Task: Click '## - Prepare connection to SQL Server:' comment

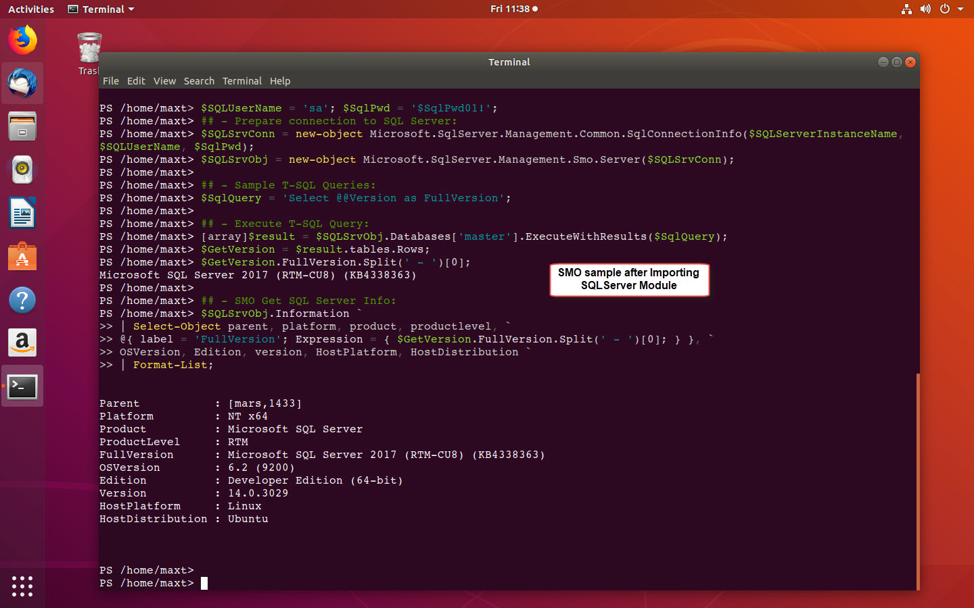Action: point(329,121)
